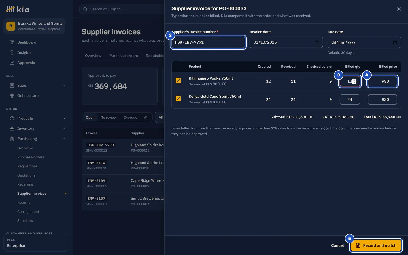Click the Online store globe icon

[x=12, y=96]
